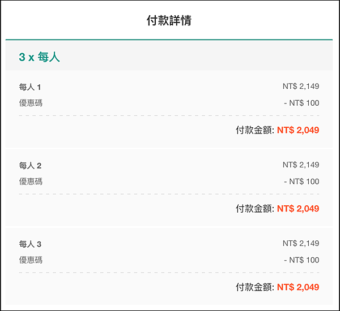Click the NT$ 2,149 price for 每人 3
Screen dimensions: 340x311
pyautogui.click(x=301, y=244)
